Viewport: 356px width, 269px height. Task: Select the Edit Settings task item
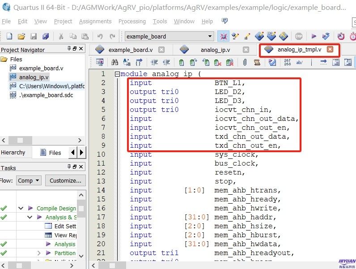65,226
